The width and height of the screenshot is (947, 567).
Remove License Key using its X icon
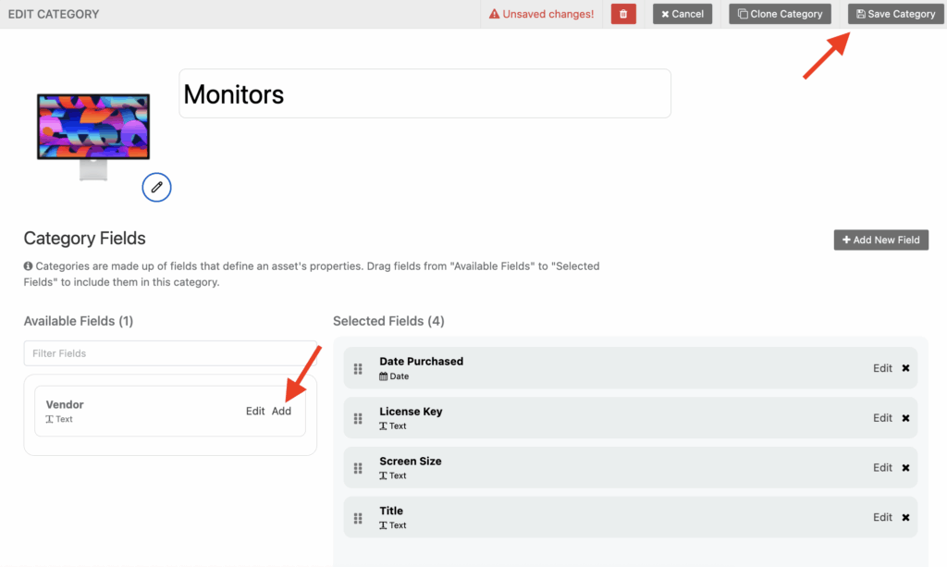click(904, 418)
